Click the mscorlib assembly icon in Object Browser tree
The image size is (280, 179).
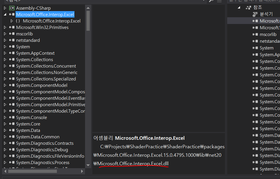pyautogui.click(x=12, y=34)
